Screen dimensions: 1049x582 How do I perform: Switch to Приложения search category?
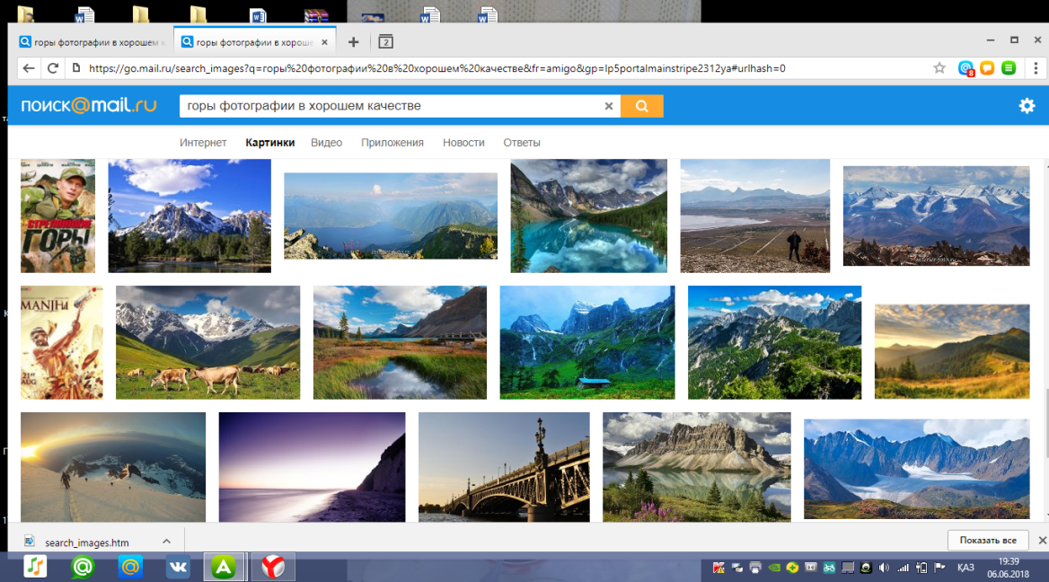point(392,143)
